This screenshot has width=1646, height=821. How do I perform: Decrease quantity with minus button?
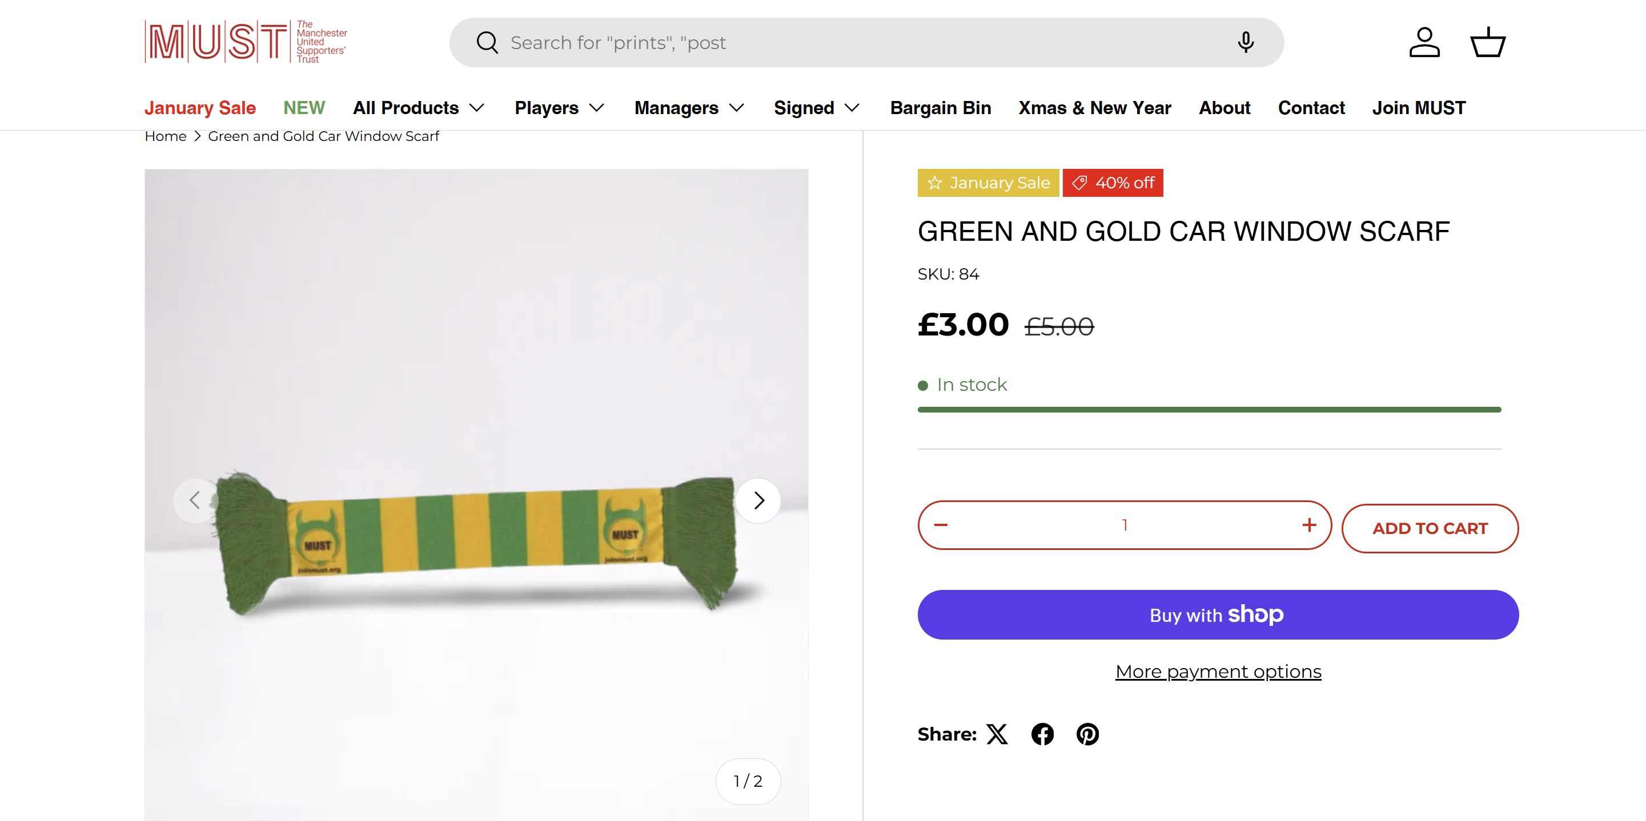[x=941, y=525]
